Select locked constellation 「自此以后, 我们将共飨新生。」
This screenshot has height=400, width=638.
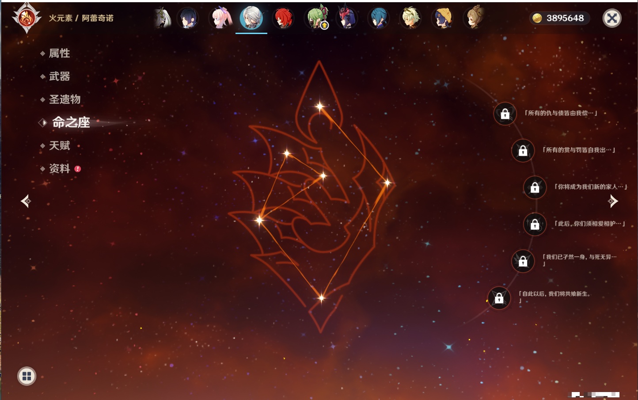(499, 298)
